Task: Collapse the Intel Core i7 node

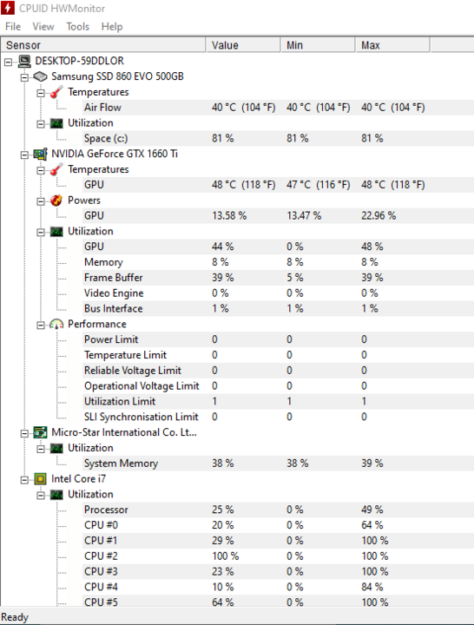Action: (24, 480)
